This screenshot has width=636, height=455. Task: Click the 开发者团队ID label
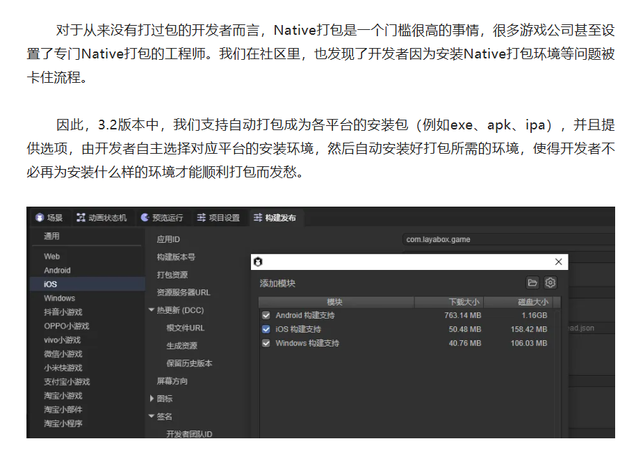point(190,434)
